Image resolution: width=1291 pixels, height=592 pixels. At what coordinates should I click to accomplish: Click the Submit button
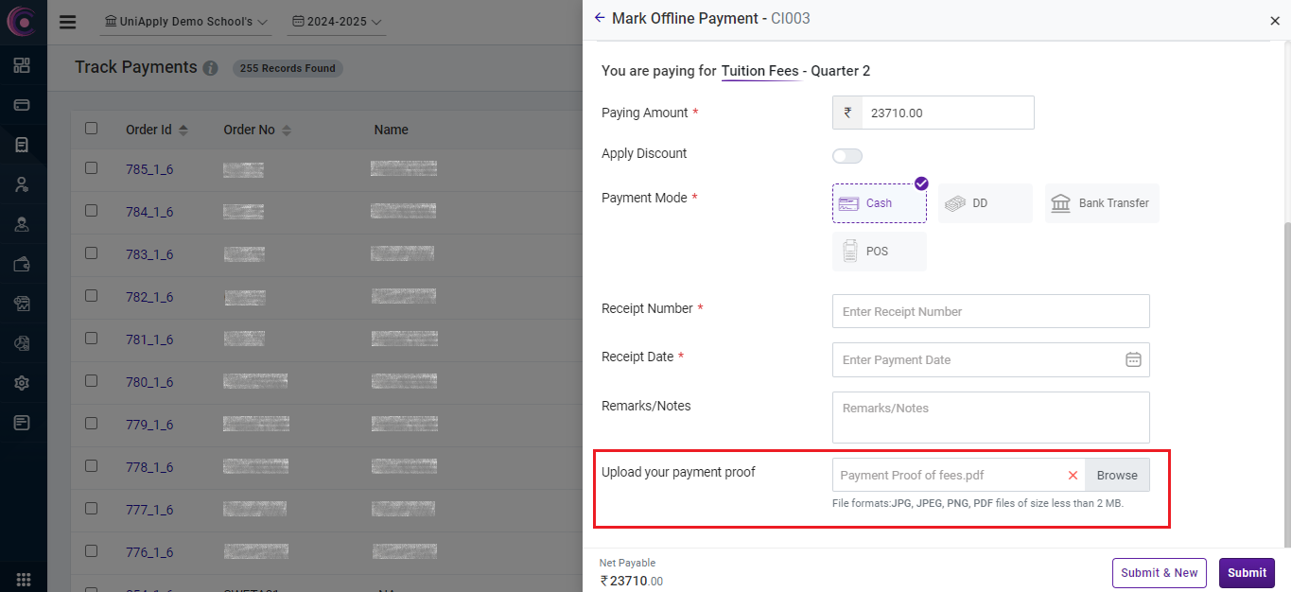tap(1246, 572)
